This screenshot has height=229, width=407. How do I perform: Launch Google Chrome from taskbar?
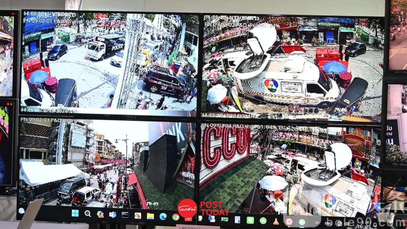click(x=176, y=217)
